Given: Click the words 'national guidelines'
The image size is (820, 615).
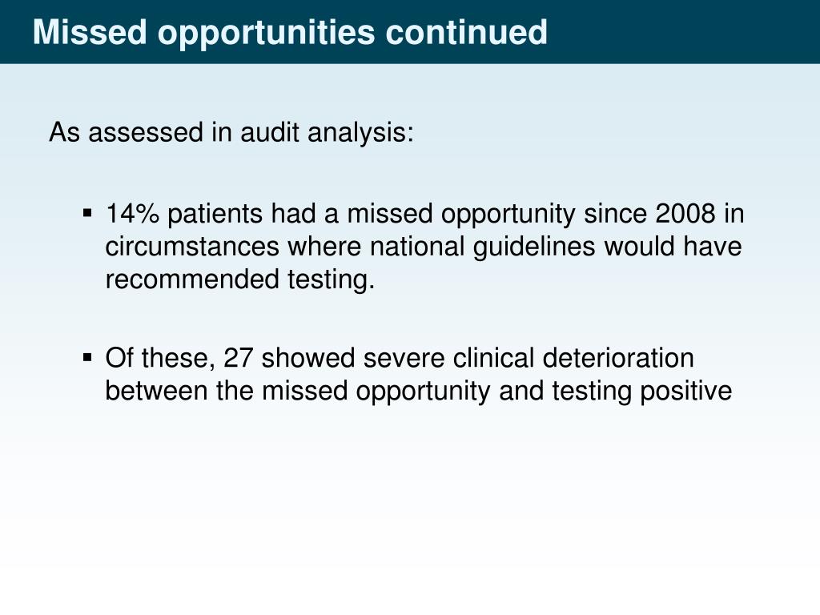Looking at the screenshot, I should [x=483, y=247].
